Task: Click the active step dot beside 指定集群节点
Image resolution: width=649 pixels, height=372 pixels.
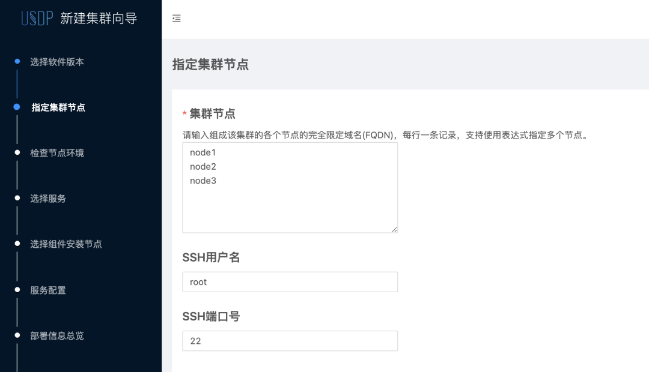Action: pos(17,107)
